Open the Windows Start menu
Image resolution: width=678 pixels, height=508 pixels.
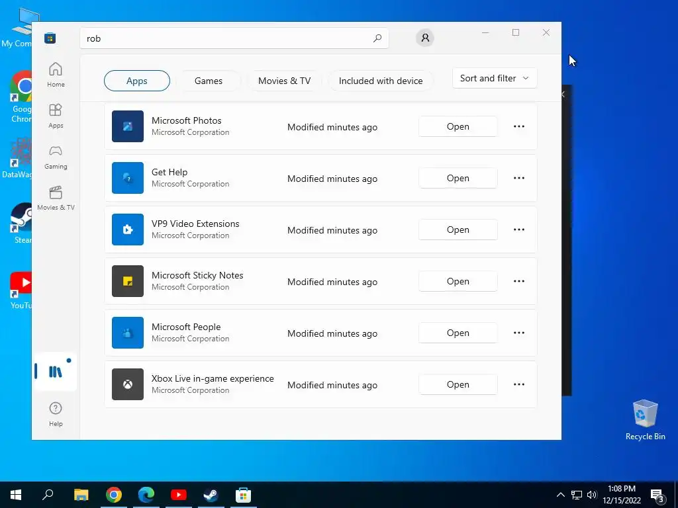point(16,495)
